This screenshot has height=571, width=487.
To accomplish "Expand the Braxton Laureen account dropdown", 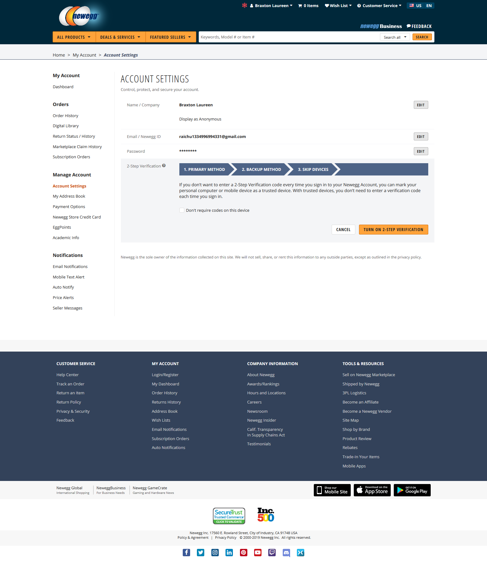I will pyautogui.click(x=271, y=6).
